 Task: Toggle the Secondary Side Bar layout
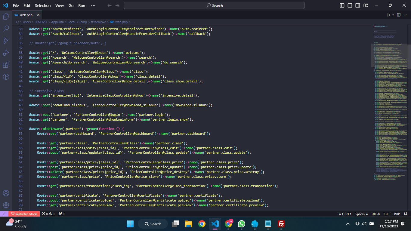click(358, 5)
